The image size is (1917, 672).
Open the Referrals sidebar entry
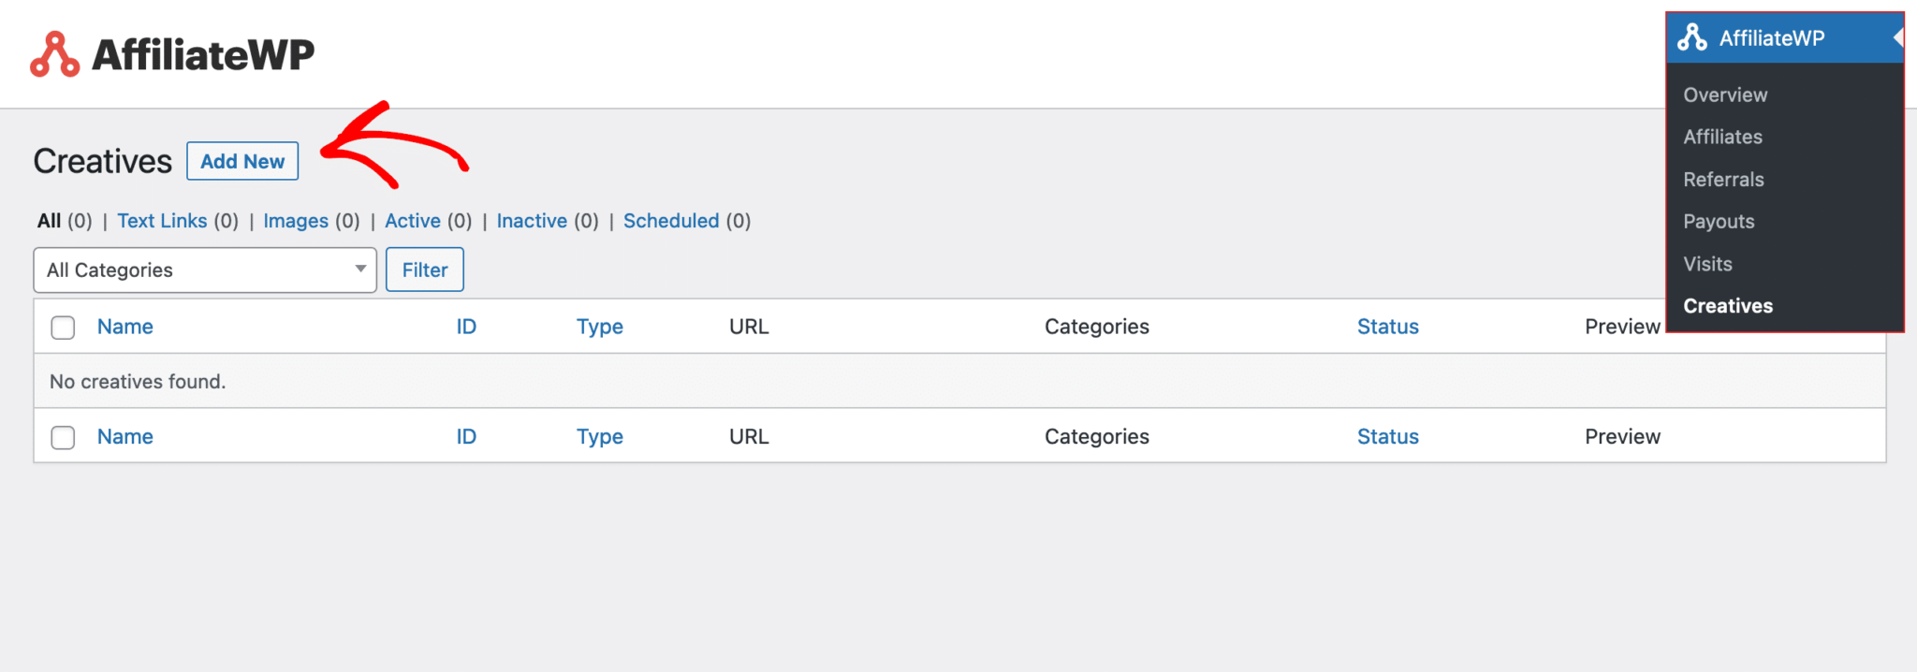click(x=1723, y=179)
